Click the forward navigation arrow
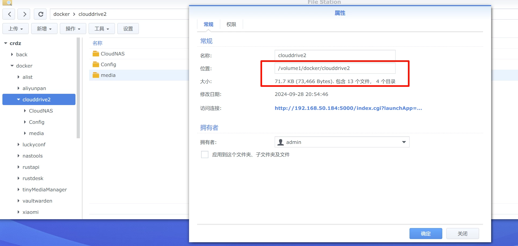Screen dimensions: 518x246 (x=24, y=14)
